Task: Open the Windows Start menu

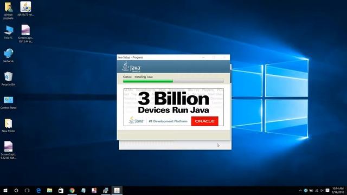Action: (x=5, y=190)
